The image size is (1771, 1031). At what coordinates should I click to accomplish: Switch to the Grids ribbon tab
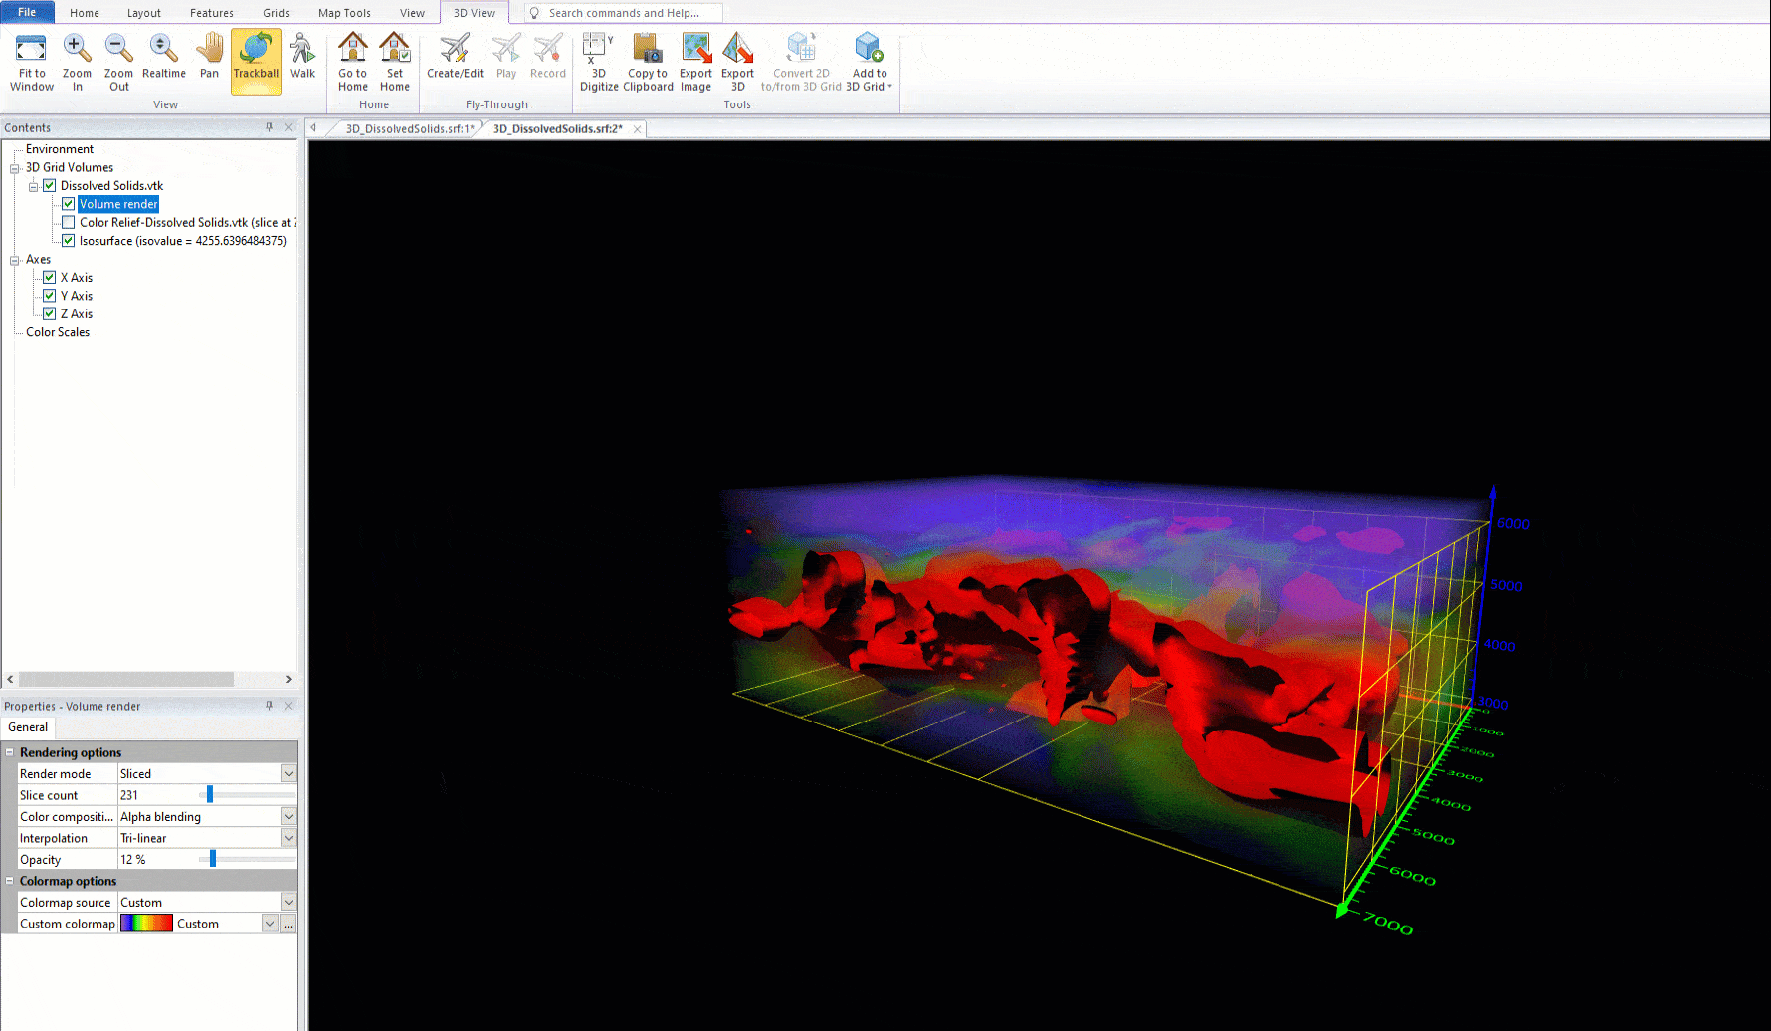276,12
